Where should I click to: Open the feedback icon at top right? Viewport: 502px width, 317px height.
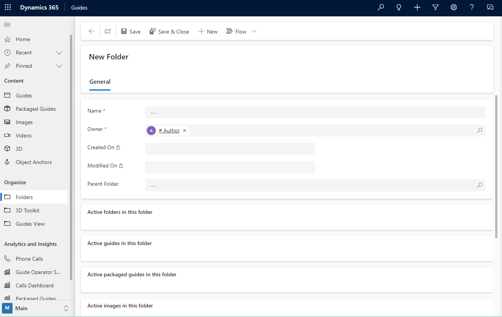pyautogui.click(x=490, y=7)
